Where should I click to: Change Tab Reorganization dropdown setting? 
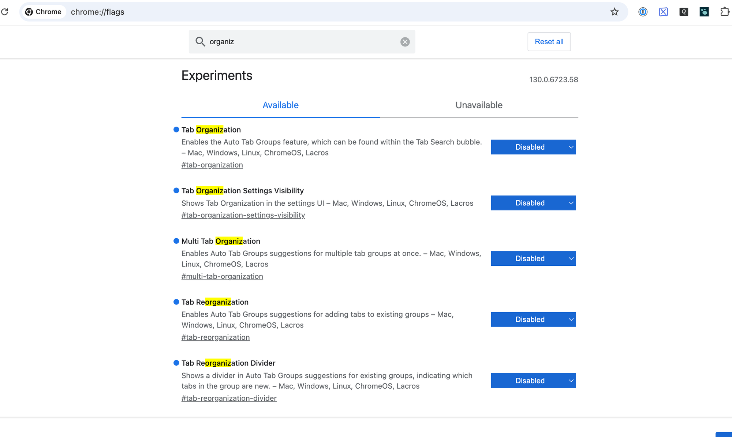click(533, 320)
